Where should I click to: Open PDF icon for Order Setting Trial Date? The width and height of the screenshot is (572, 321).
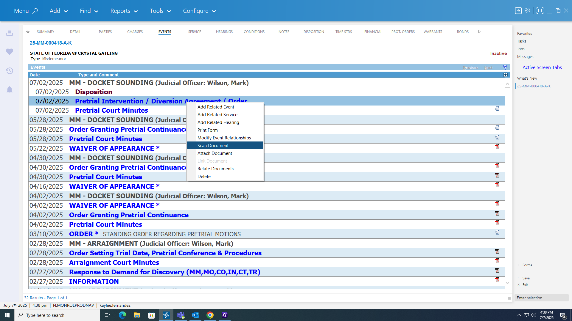pos(497,251)
